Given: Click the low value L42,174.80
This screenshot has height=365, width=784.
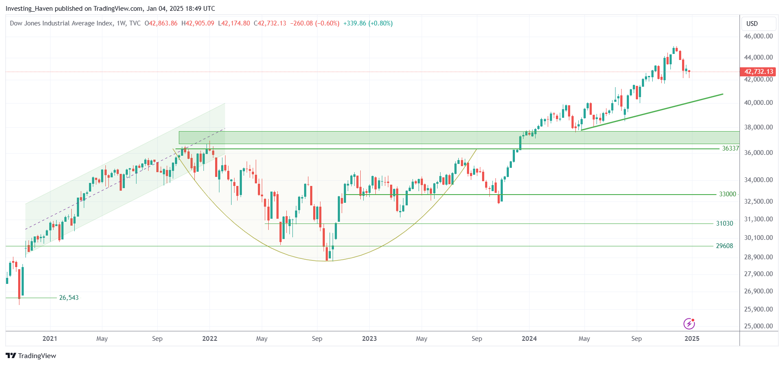Looking at the screenshot, I should click(234, 23).
